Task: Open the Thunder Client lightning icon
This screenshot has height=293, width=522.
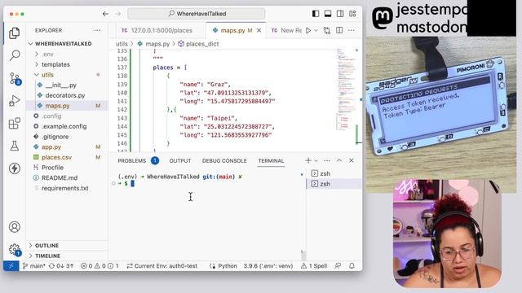Action: click(x=15, y=168)
